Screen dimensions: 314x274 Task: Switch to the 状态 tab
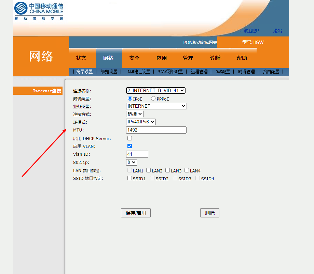click(81, 58)
